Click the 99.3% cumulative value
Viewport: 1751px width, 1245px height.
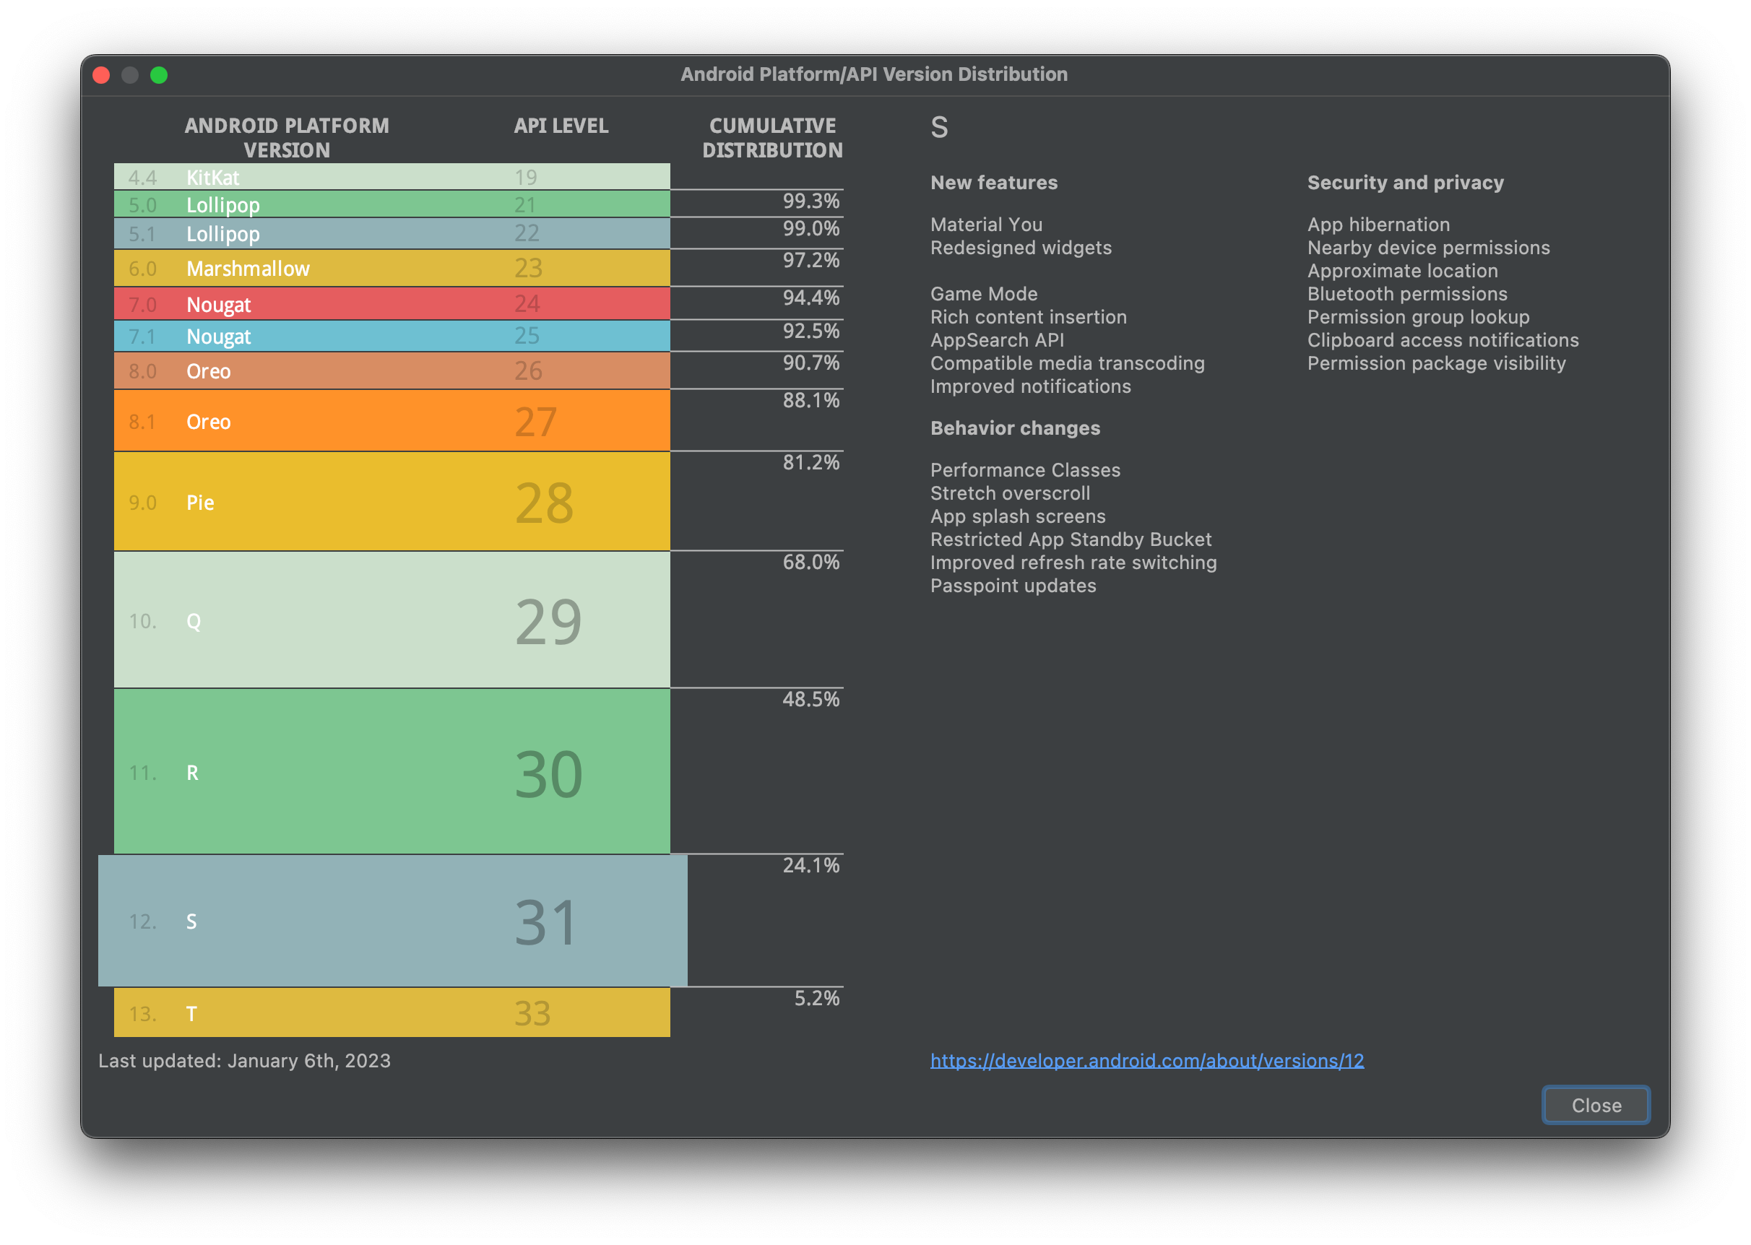[810, 201]
